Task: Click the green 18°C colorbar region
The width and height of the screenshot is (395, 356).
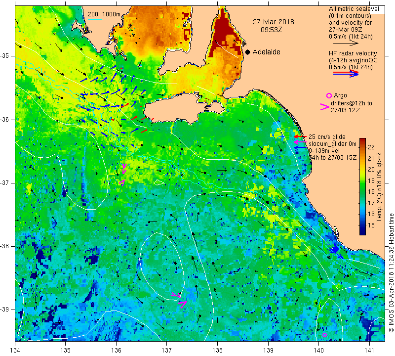Action: click(x=362, y=192)
